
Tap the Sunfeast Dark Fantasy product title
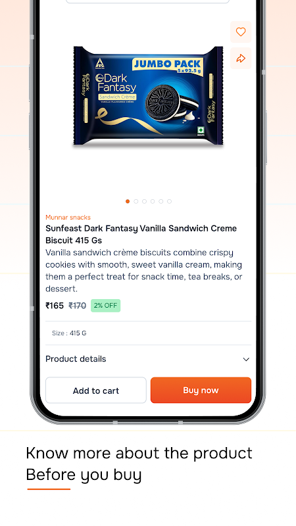(141, 234)
